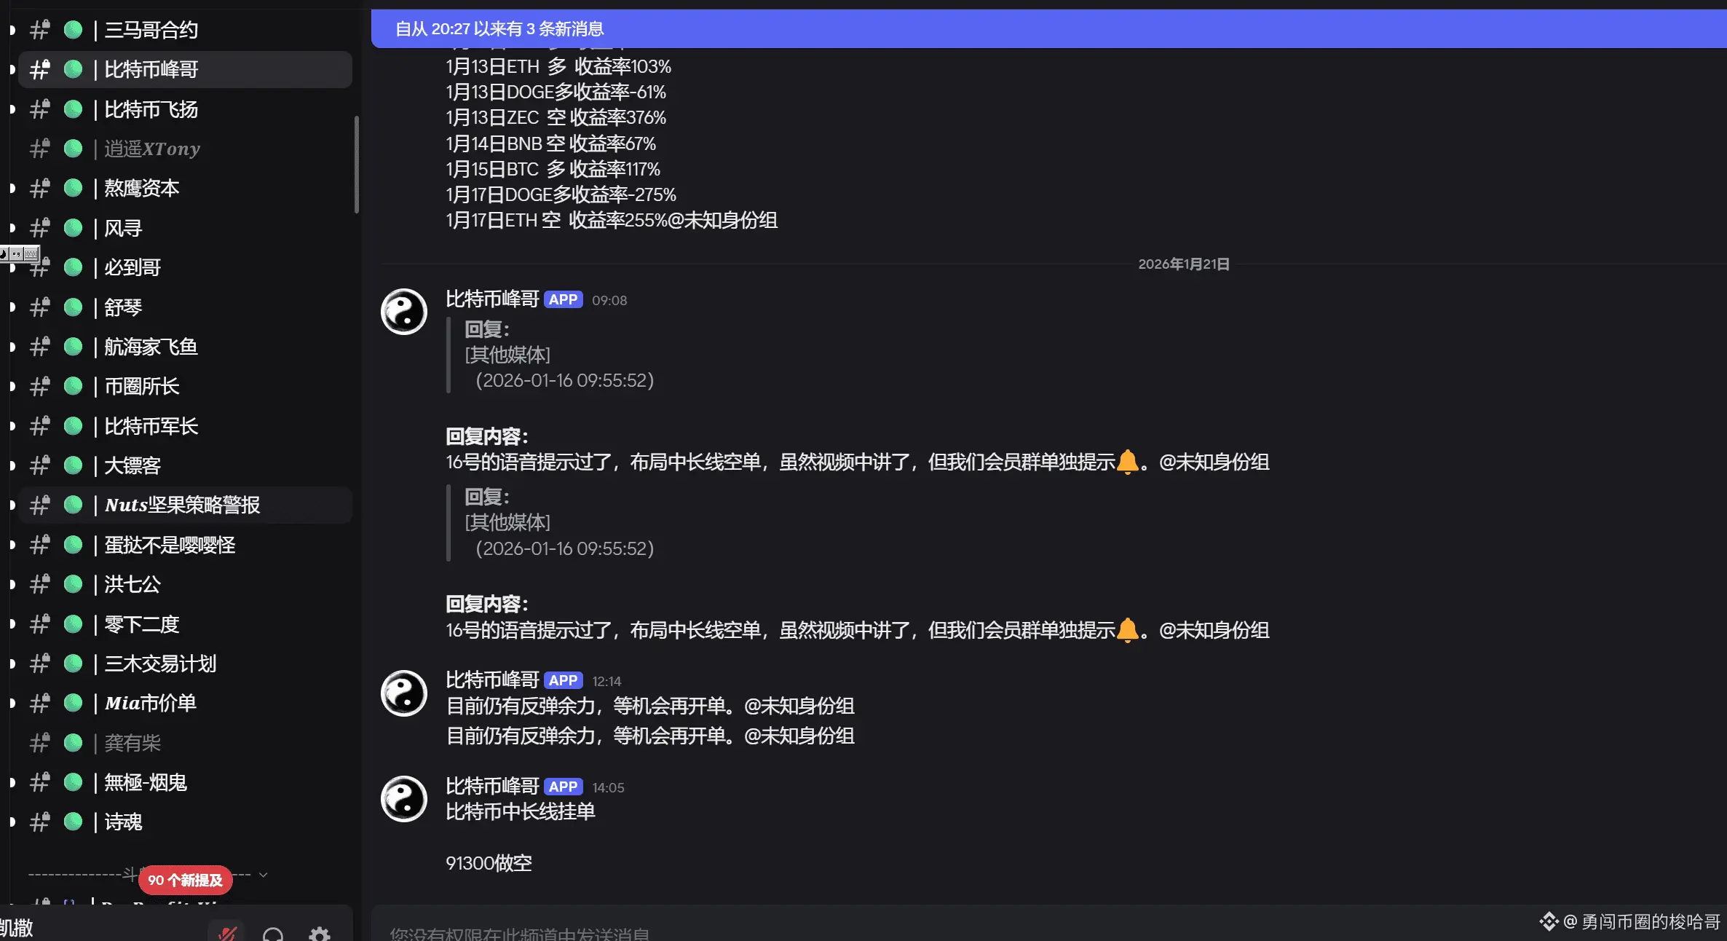Click the 比特币峰哥 avatar on the 09:08 message

tap(404, 312)
